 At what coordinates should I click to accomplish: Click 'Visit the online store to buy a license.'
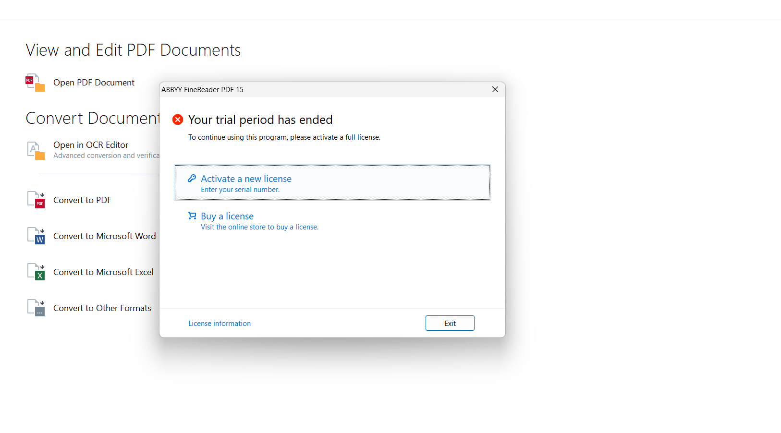coord(259,227)
